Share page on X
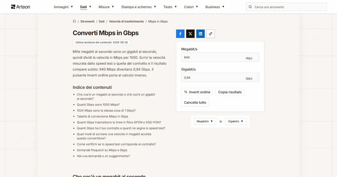 pyautogui.click(x=190, y=34)
